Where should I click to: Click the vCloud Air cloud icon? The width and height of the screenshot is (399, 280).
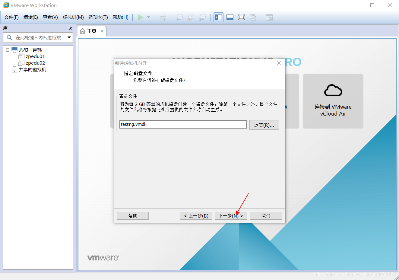click(x=333, y=90)
